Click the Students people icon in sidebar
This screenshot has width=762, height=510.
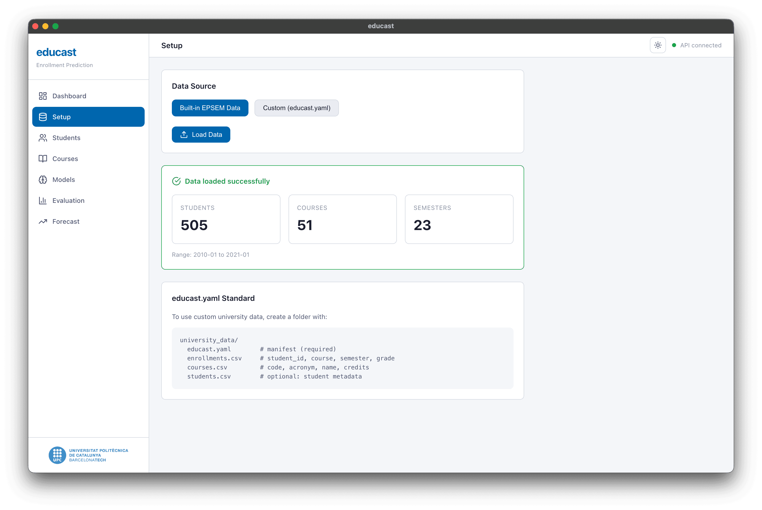[x=43, y=138]
